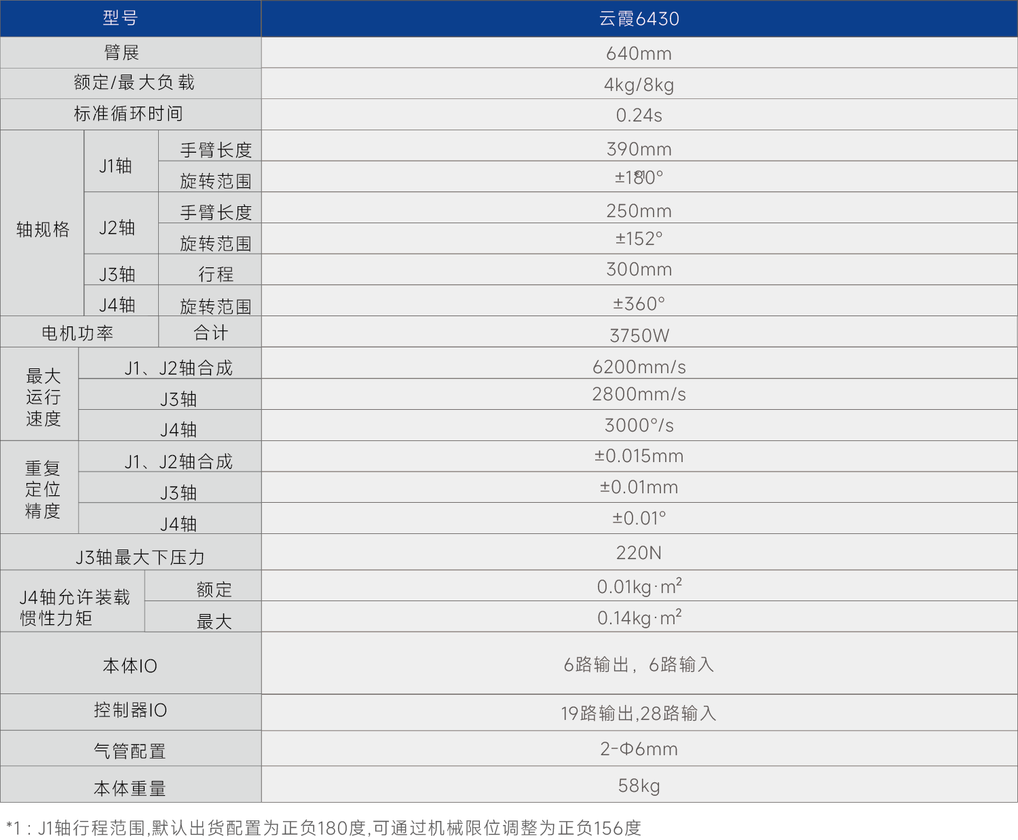Click the value '640mm'
The height and width of the screenshot is (840, 1018).
click(639, 54)
